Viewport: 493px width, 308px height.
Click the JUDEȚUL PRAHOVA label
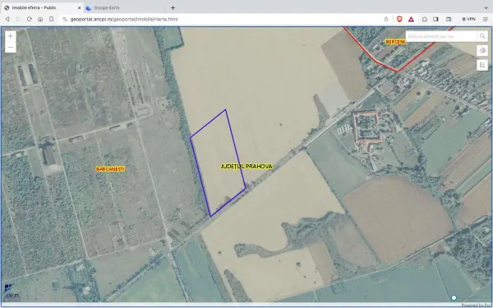click(x=246, y=166)
